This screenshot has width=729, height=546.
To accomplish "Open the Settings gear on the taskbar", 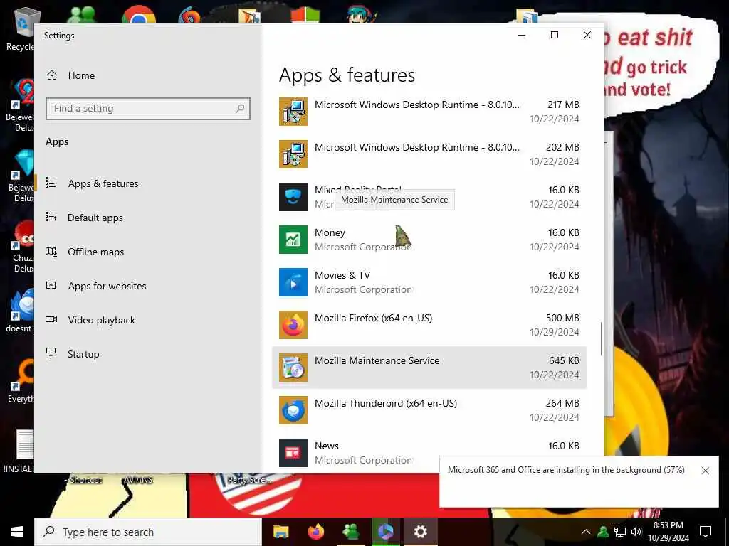I will tap(420, 532).
